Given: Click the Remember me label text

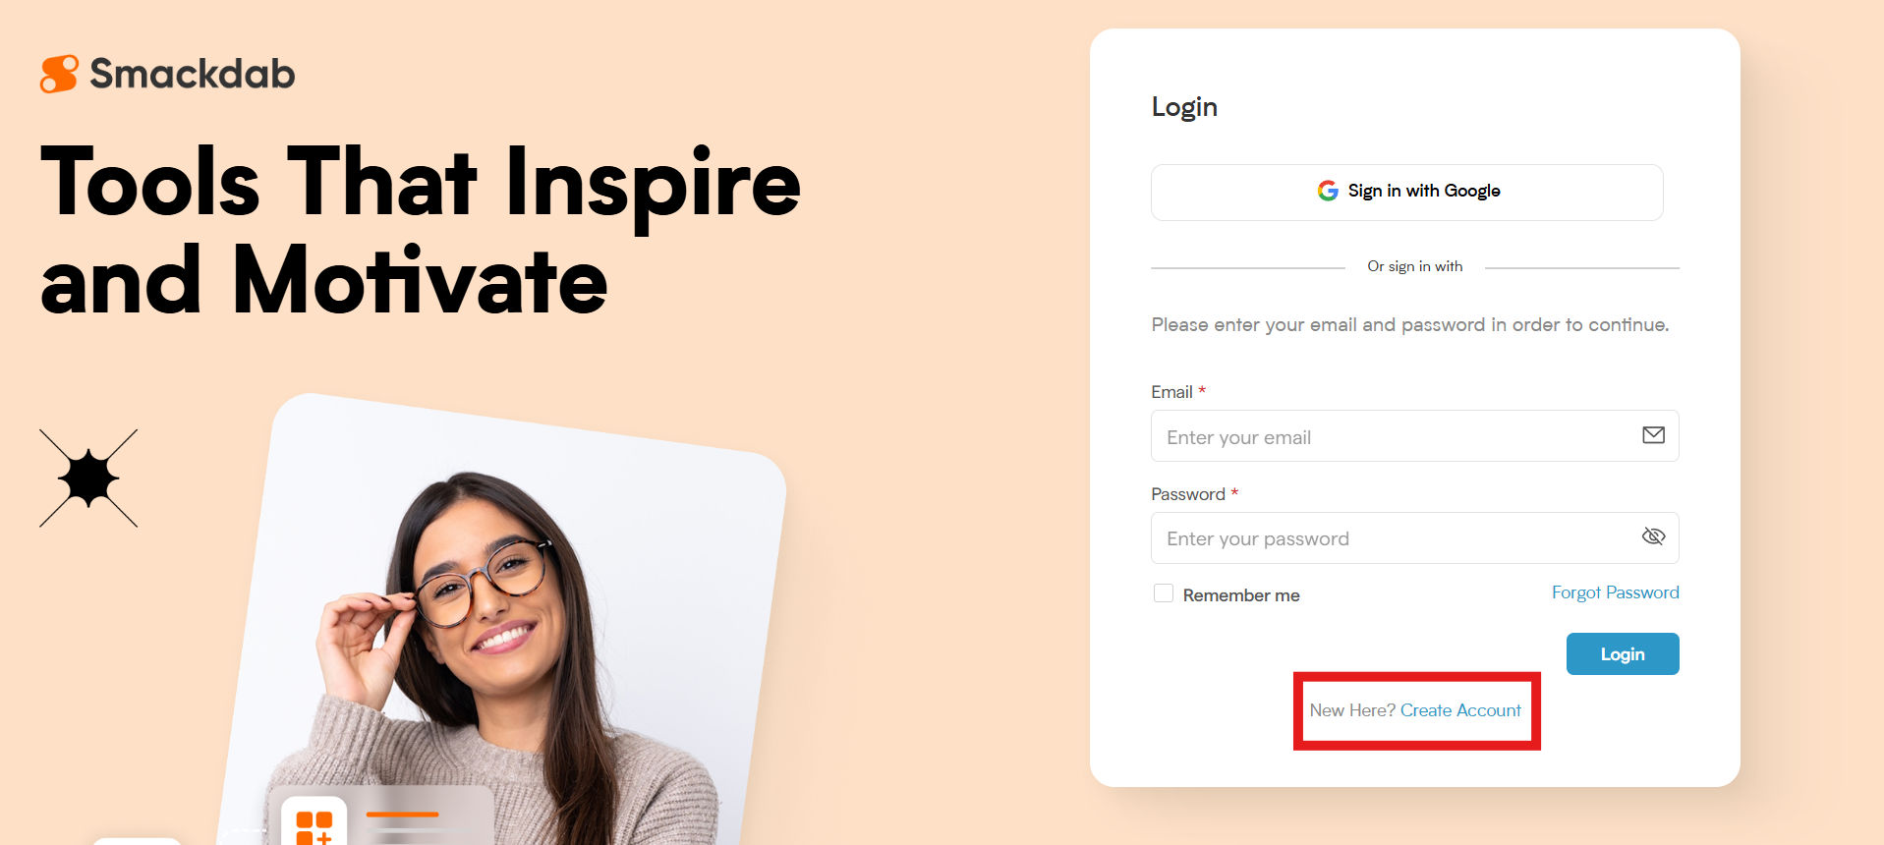Looking at the screenshot, I should coord(1241,595).
